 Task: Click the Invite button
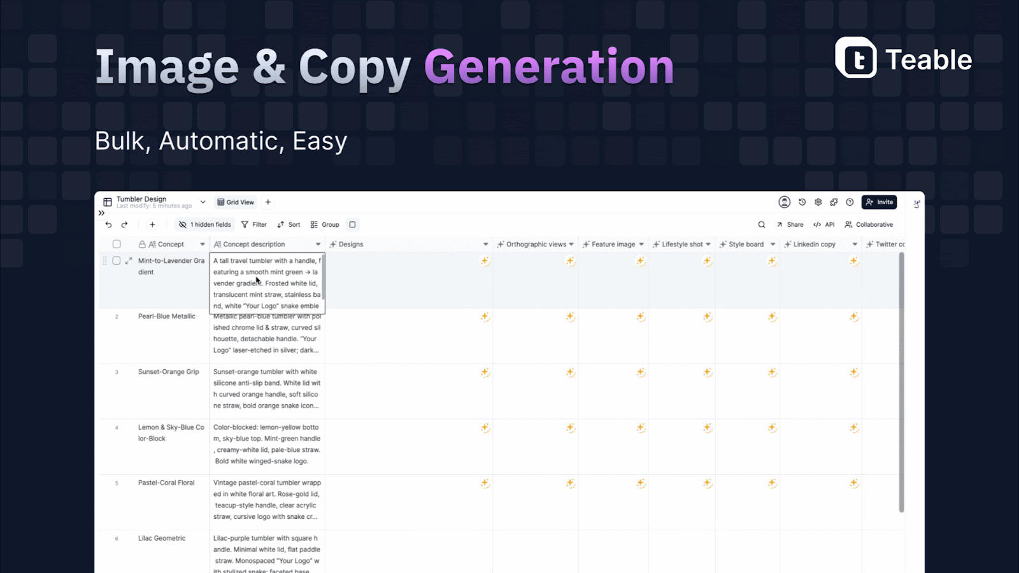(879, 202)
